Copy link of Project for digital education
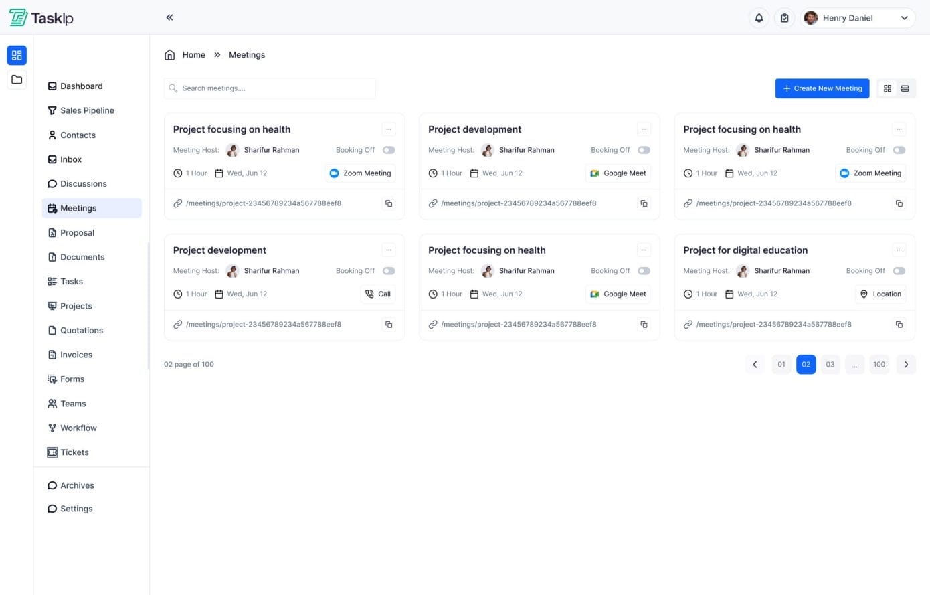This screenshot has height=595, width=930. [899, 325]
